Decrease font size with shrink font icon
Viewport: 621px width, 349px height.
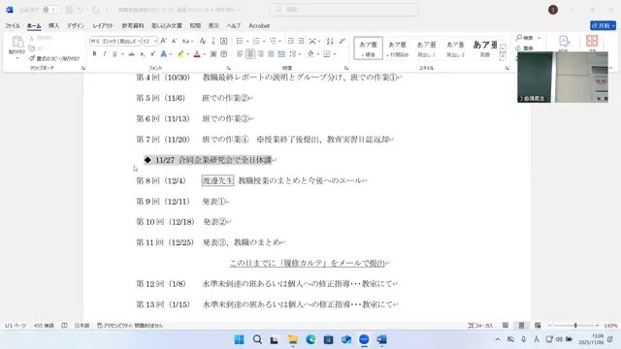pyautogui.click(x=174, y=41)
